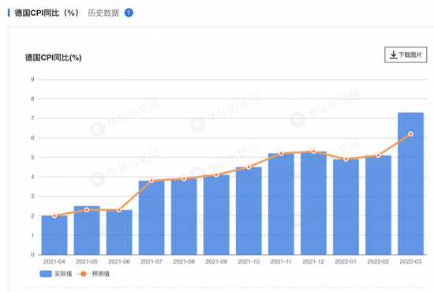The height and width of the screenshot is (292, 434).
Task: Click the forecast point for 2021-11
Action: pos(281,153)
